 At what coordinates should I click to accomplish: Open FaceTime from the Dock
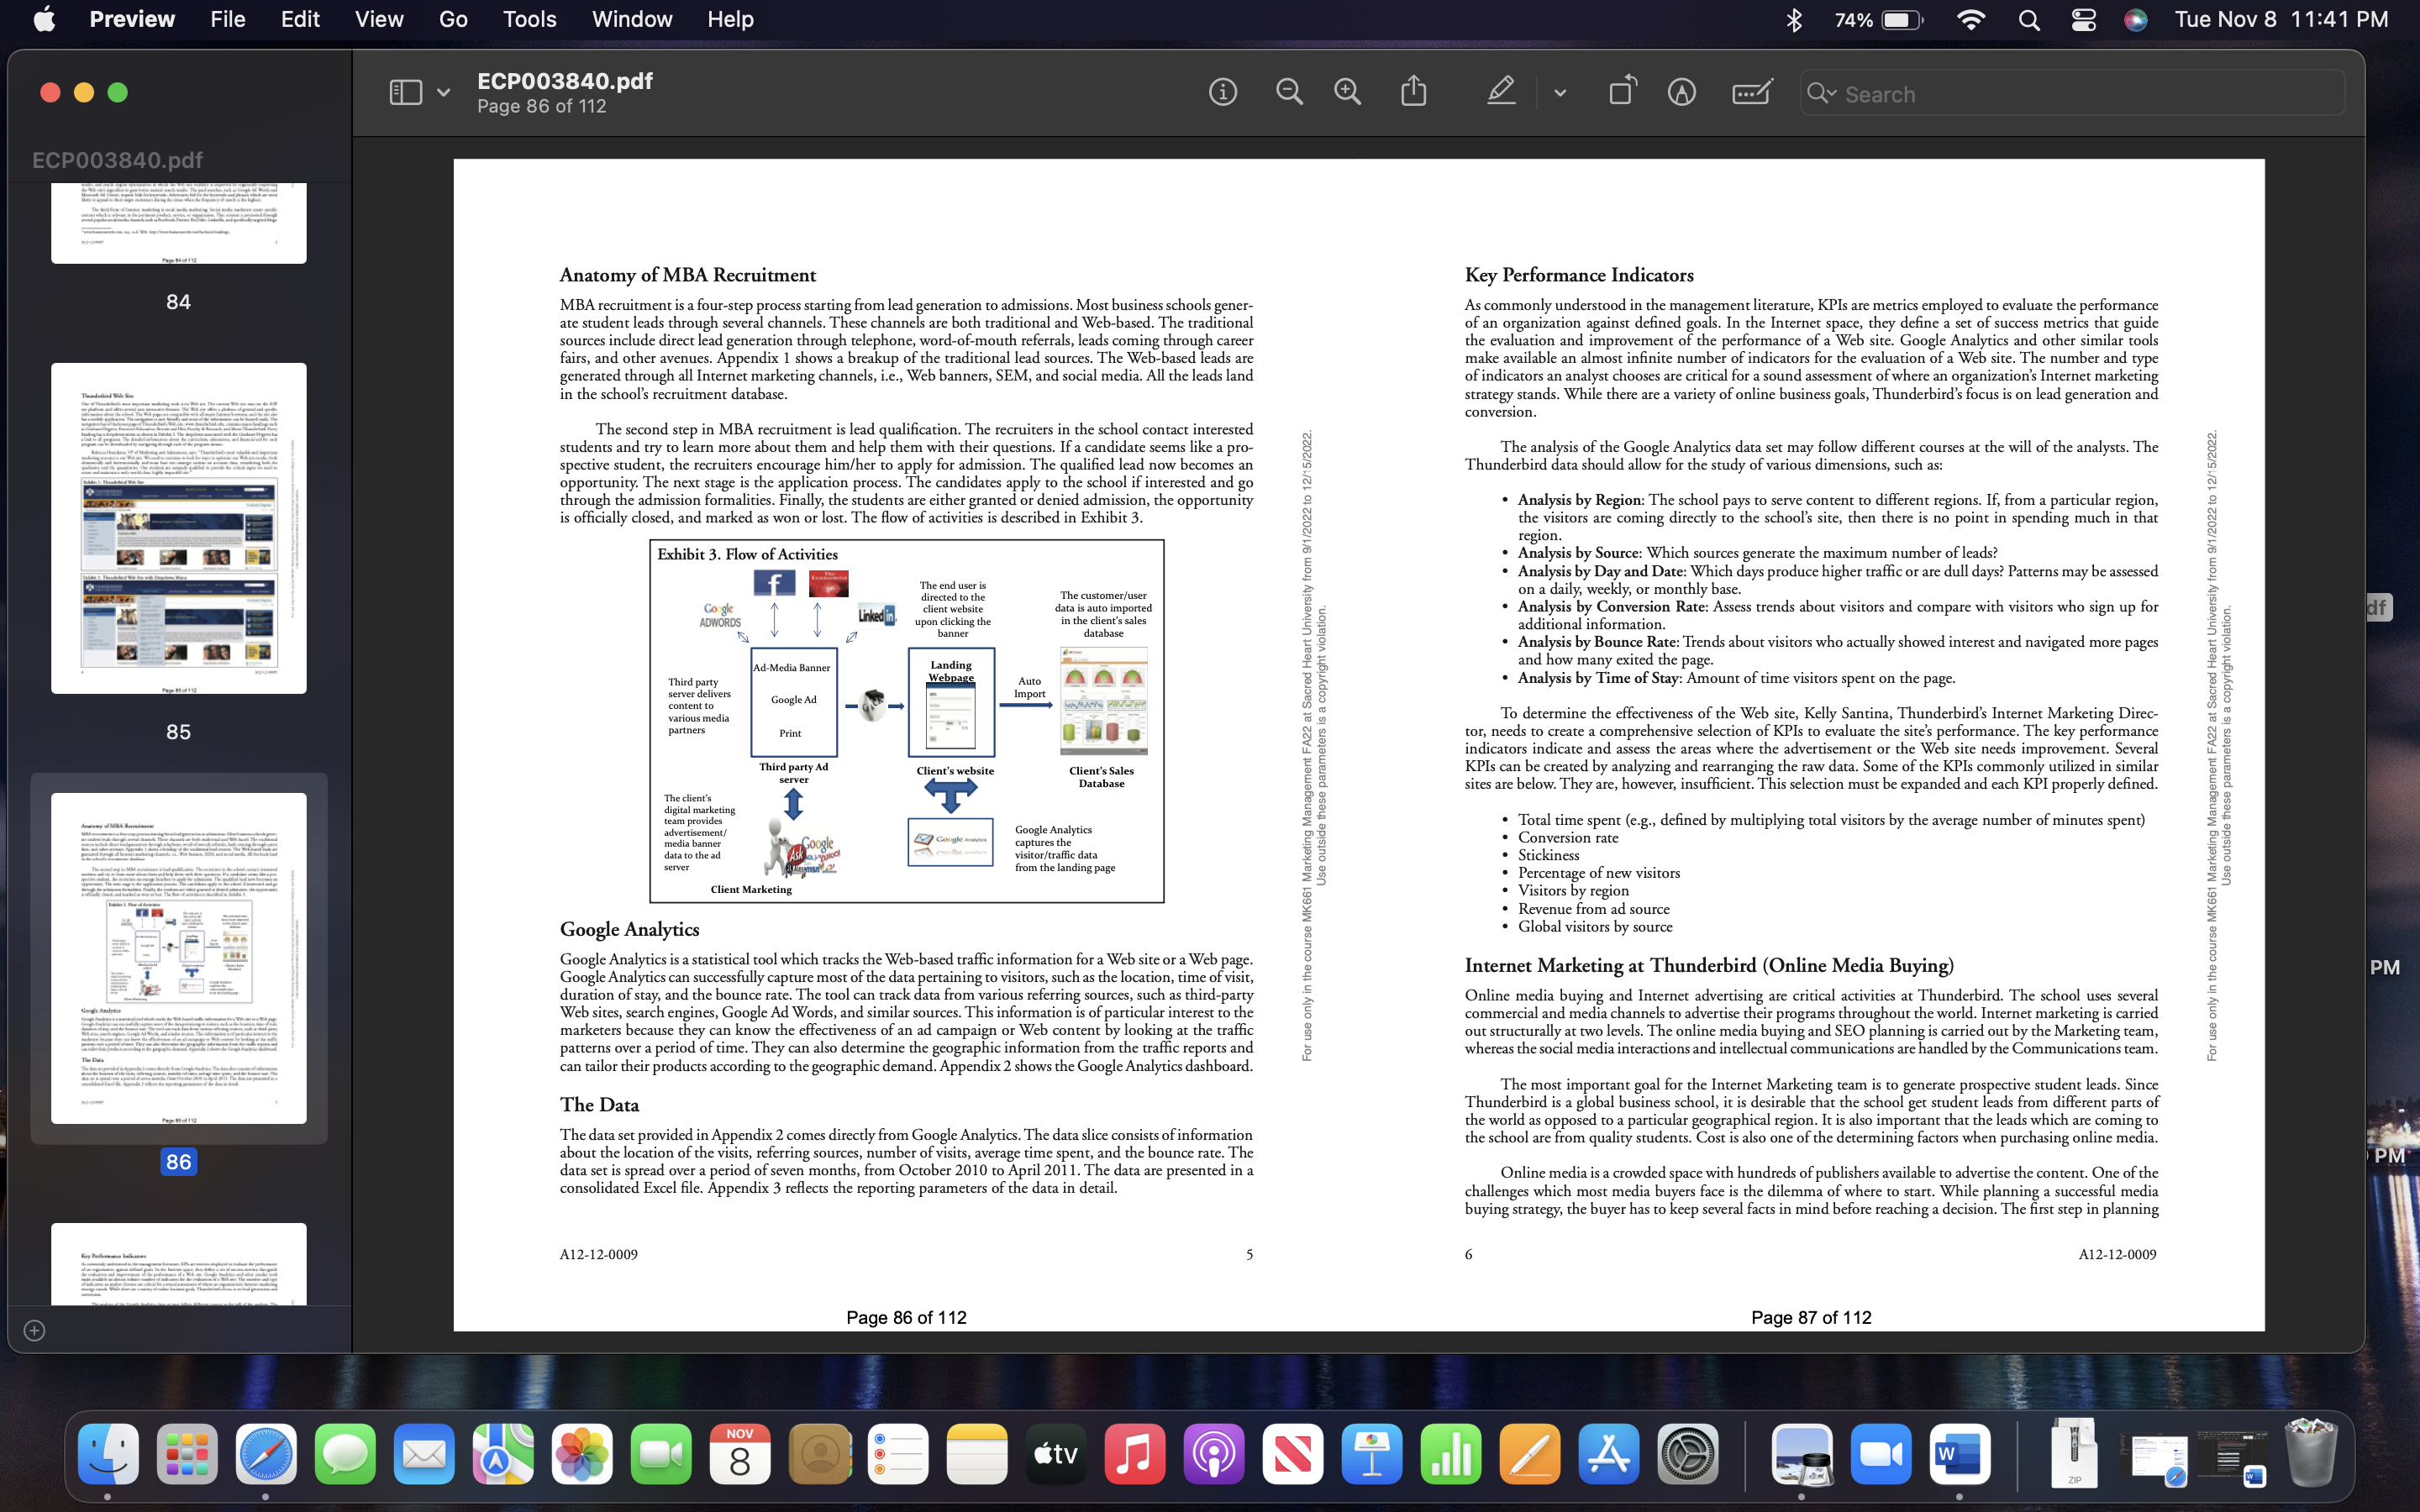[x=661, y=1454]
